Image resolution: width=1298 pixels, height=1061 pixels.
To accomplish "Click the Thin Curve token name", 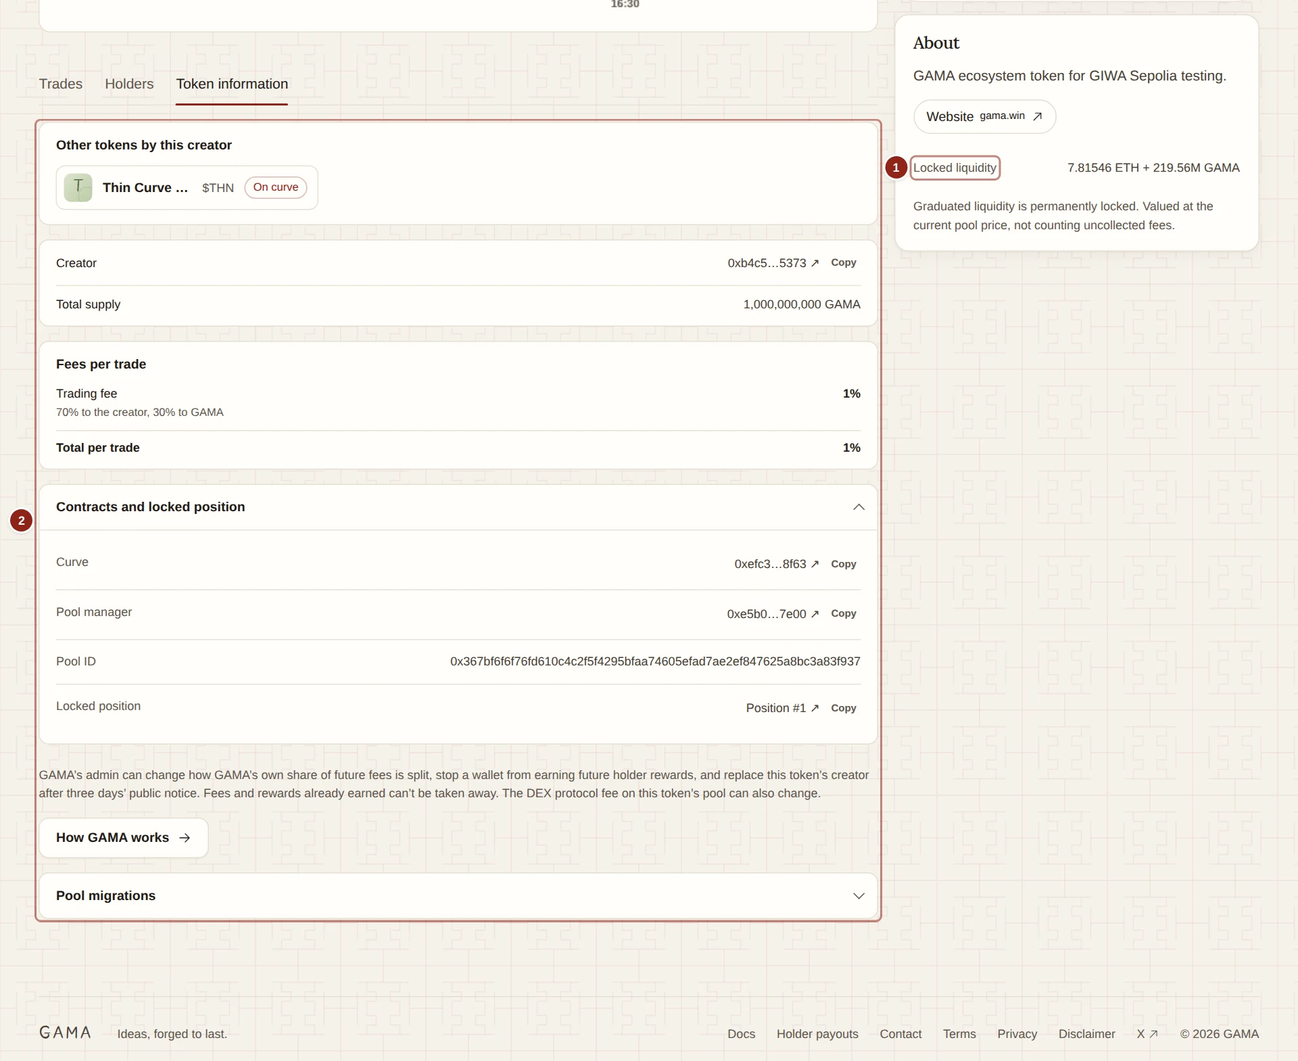I will pyautogui.click(x=145, y=187).
